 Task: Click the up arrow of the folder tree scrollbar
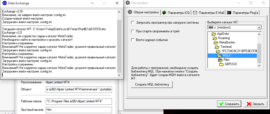(259, 34)
